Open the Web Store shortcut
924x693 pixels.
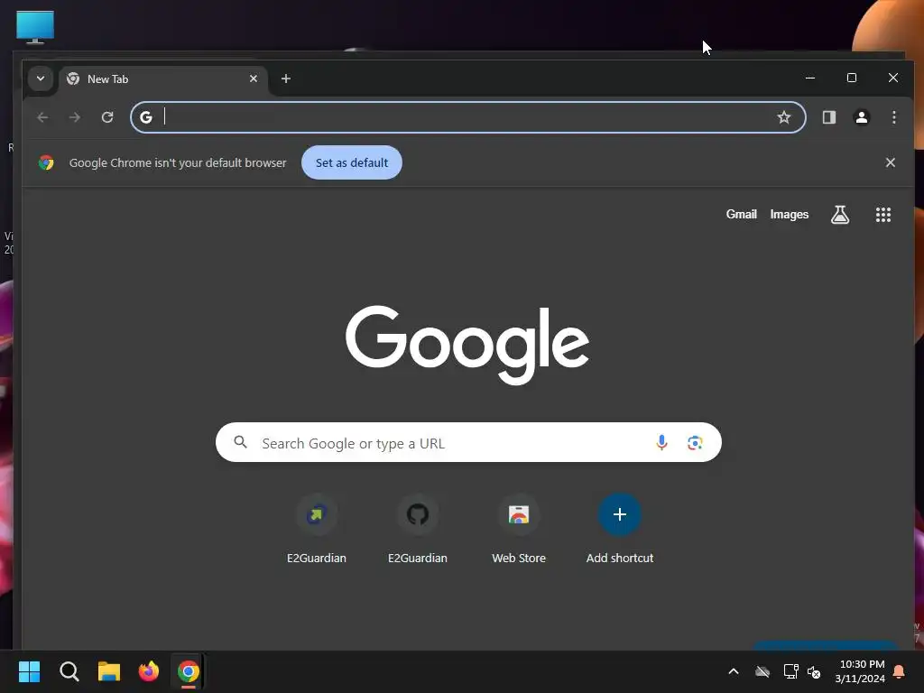[519, 529]
